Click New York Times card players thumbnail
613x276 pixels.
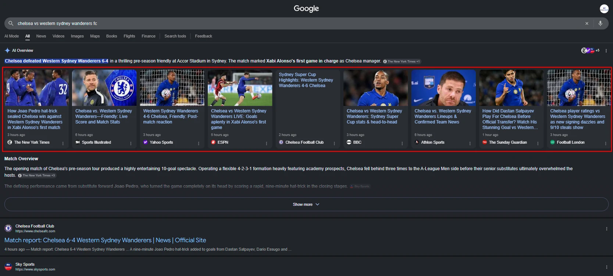point(36,88)
